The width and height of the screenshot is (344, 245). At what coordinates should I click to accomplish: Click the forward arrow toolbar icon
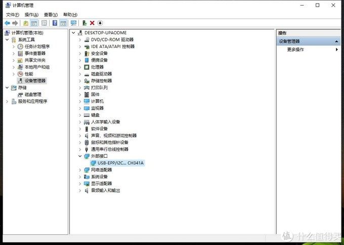click(x=15, y=23)
